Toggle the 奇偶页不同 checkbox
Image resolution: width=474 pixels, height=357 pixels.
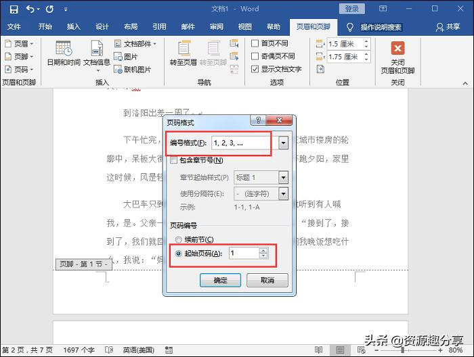tap(255, 56)
